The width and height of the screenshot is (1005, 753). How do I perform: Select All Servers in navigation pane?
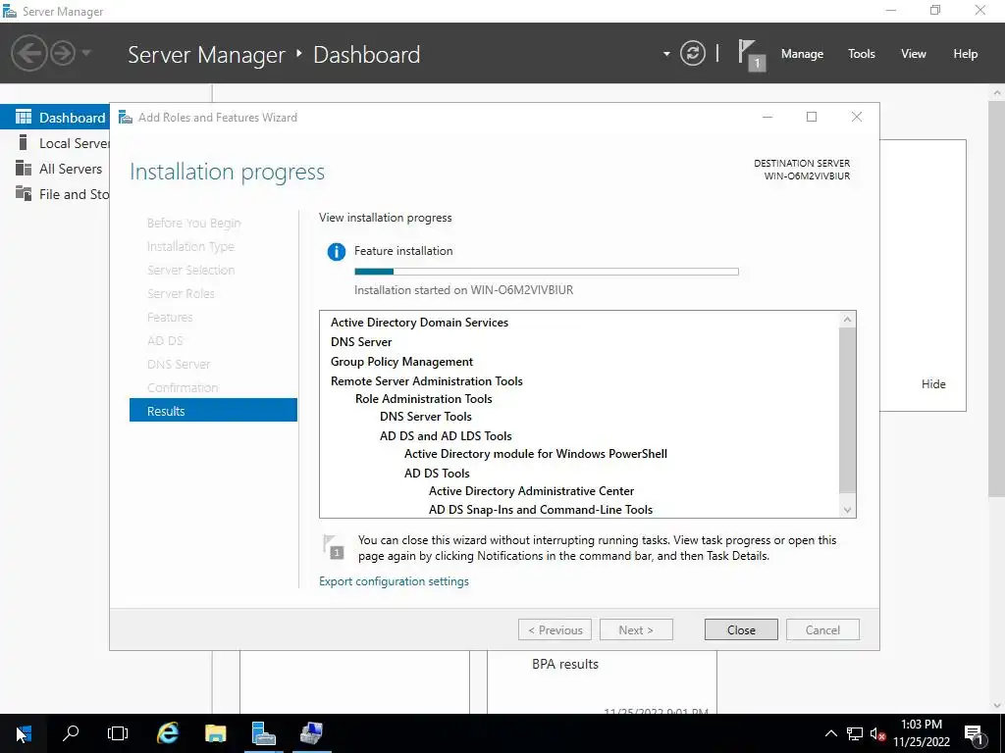(55, 169)
